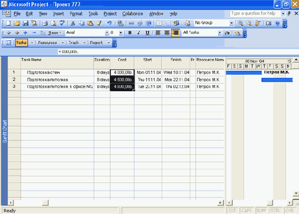The image size is (299, 214).
Task: Open the Edit menu
Action: (x=29, y=14)
